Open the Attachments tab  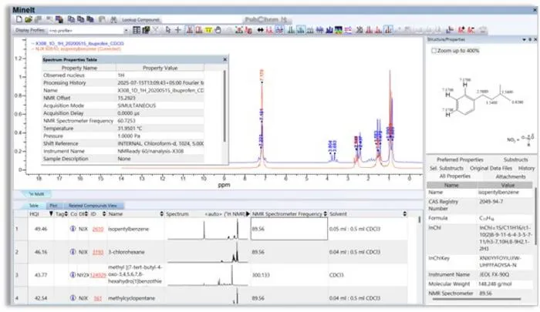(x=511, y=176)
